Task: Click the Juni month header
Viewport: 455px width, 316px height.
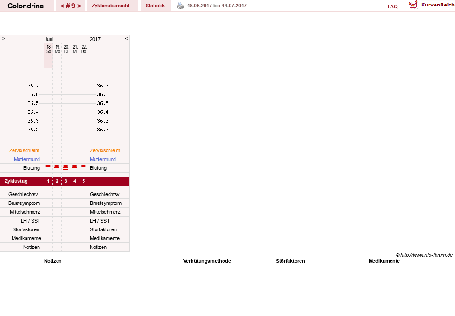Action: [x=49, y=39]
